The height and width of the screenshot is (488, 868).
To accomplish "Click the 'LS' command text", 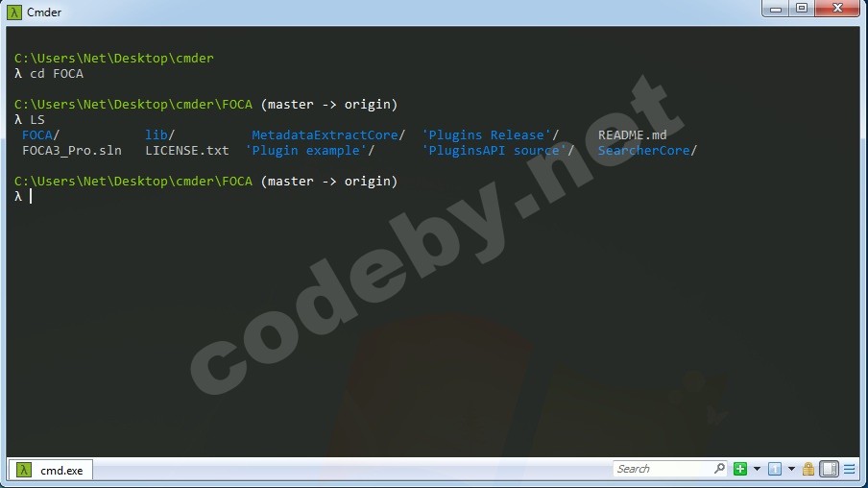I will pyautogui.click(x=37, y=120).
